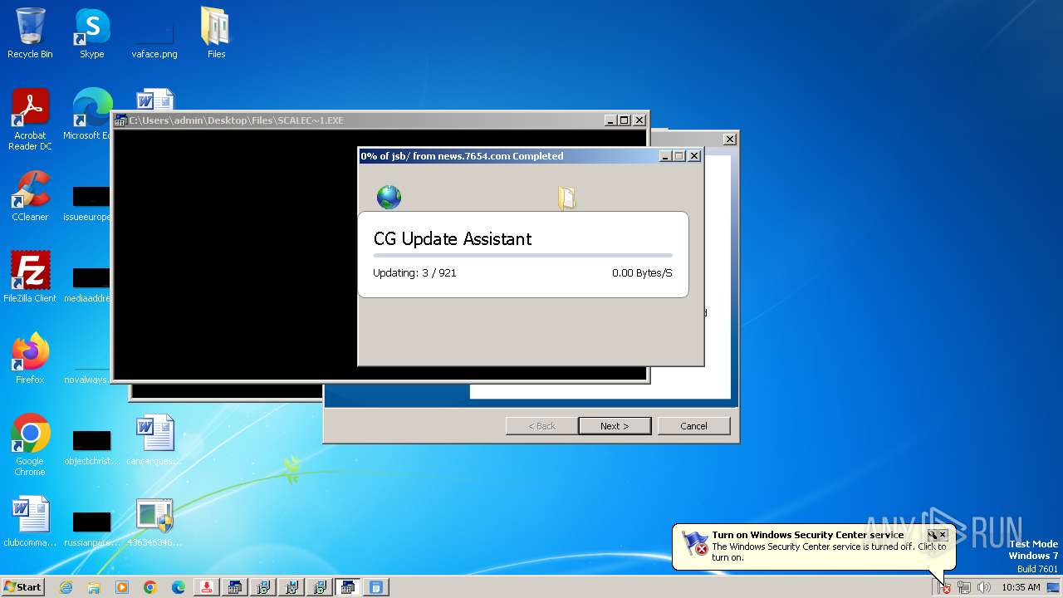1063x598 pixels.
Task: Click the network tray icon
Action: pyautogui.click(x=964, y=587)
